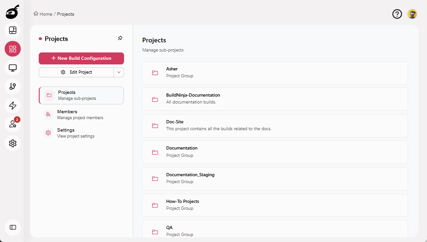Select the Members menu item
This screenshot has width=427, height=242.
(x=82, y=115)
